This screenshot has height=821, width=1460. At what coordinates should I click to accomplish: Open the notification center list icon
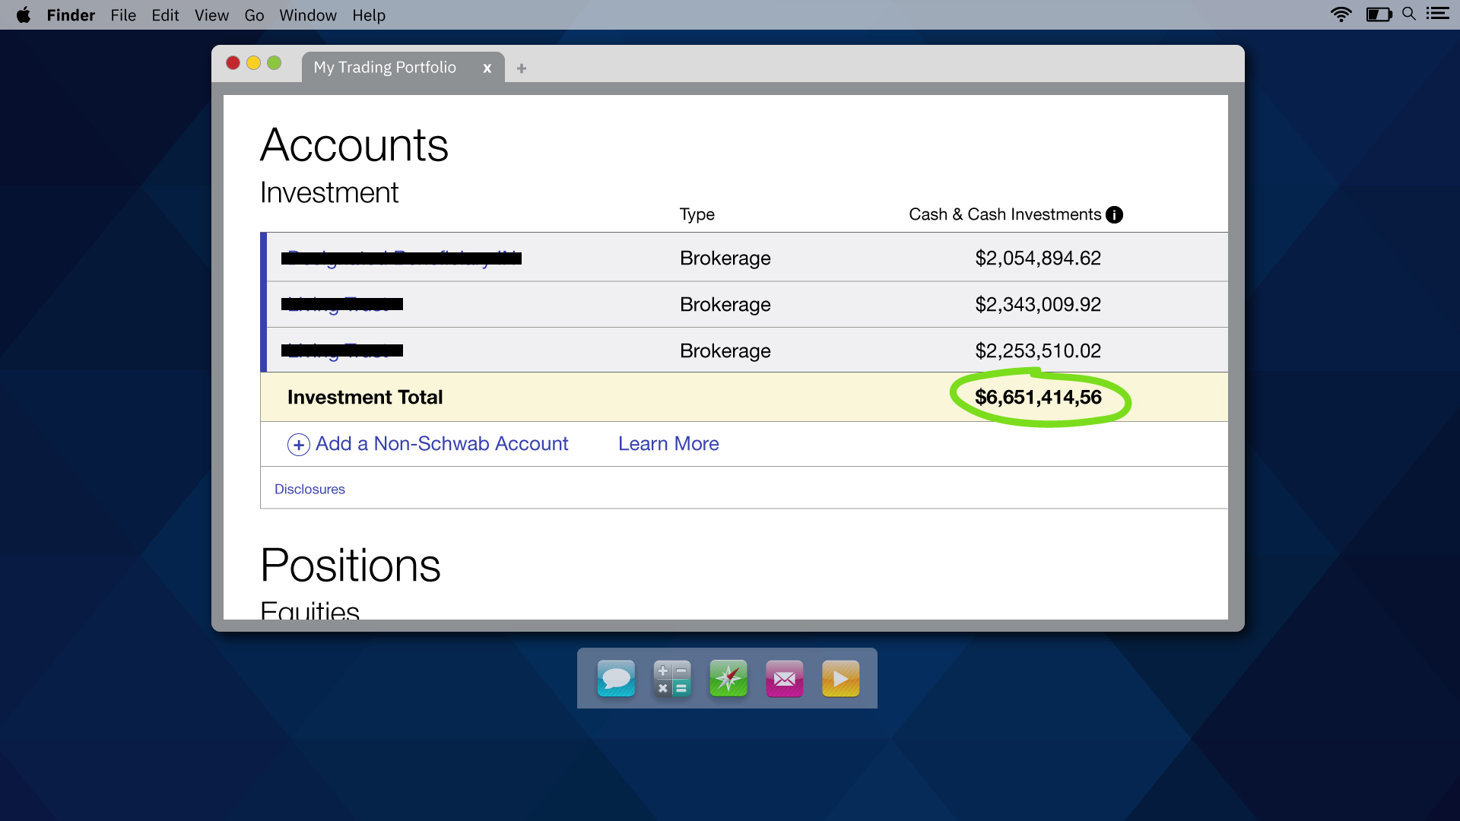(1437, 14)
